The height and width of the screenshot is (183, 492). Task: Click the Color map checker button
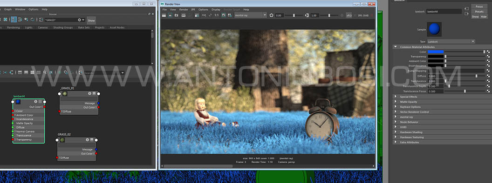(x=488, y=52)
